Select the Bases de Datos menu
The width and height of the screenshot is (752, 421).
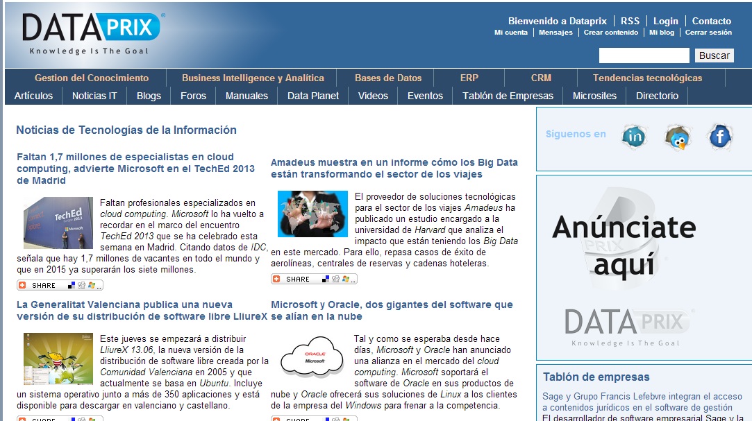[x=388, y=78]
